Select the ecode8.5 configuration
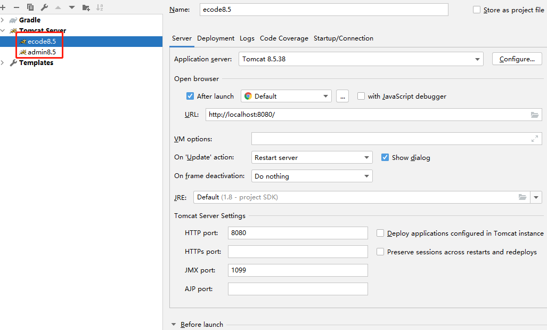 (x=81, y=42)
